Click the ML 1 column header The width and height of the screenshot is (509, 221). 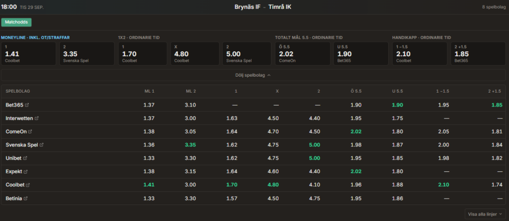pyautogui.click(x=149, y=91)
